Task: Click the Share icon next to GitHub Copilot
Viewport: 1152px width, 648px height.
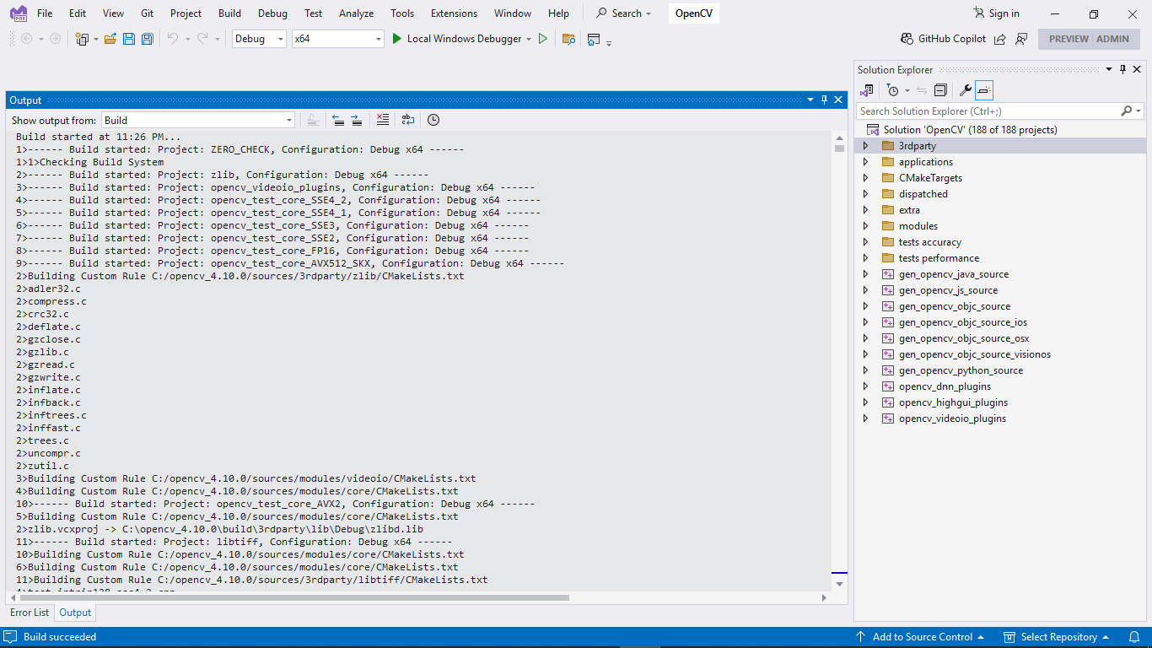Action: tap(1000, 39)
